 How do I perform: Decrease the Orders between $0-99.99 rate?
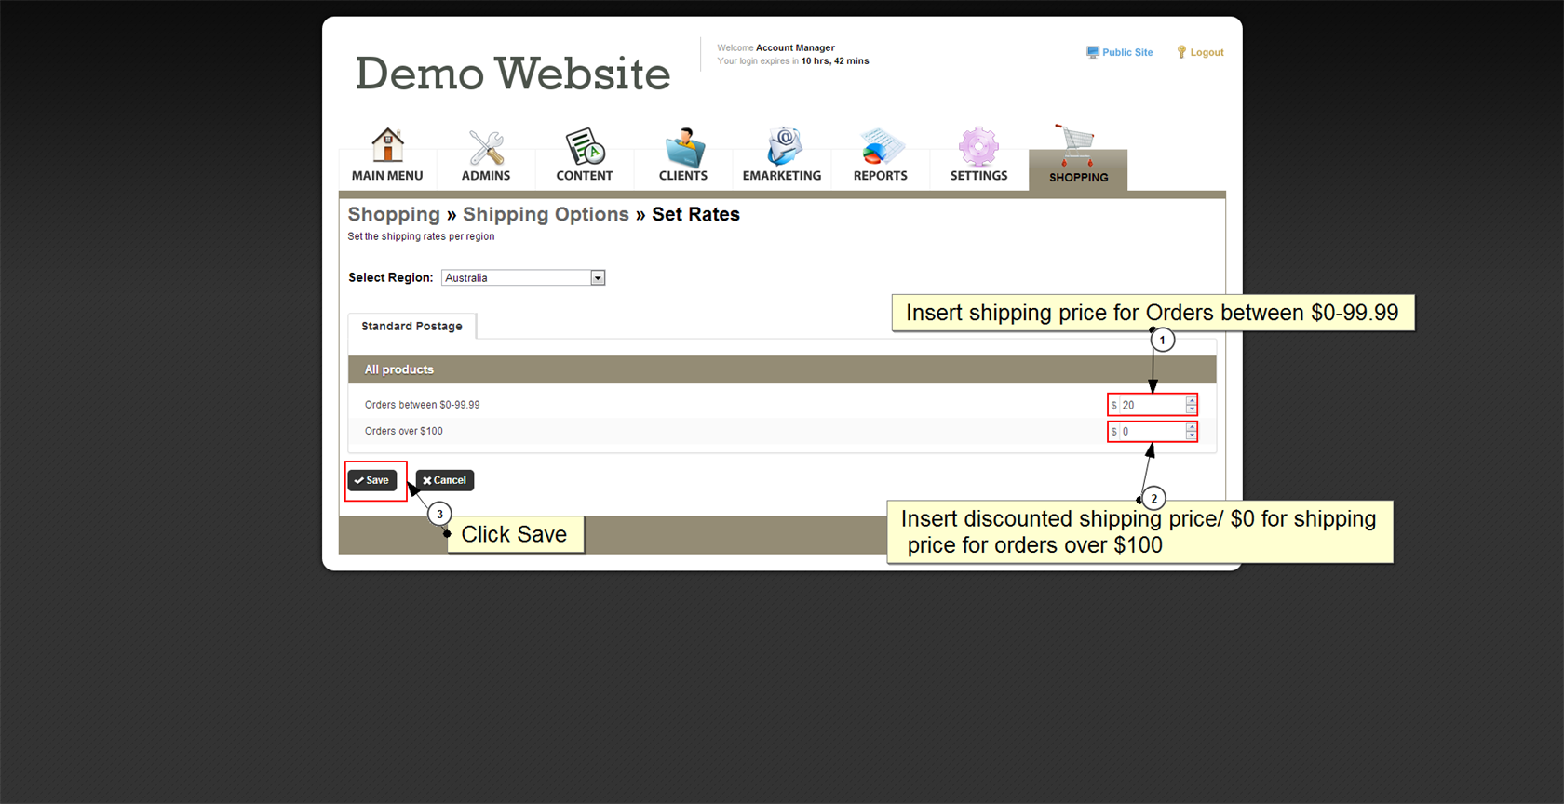[x=1191, y=409]
